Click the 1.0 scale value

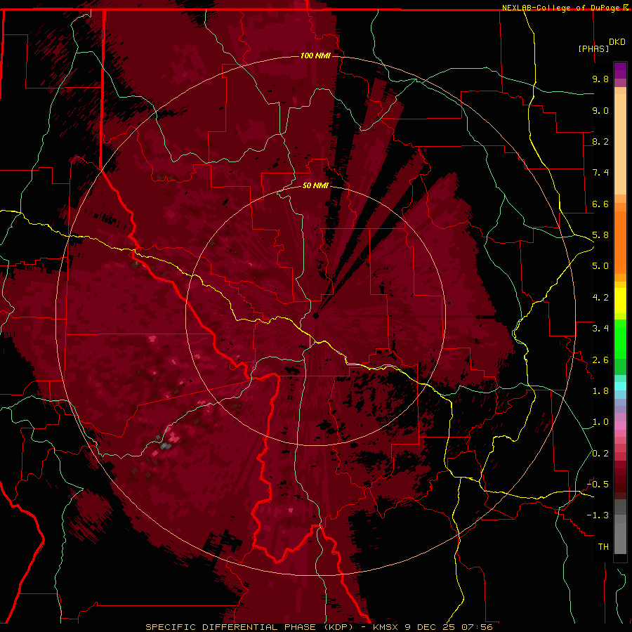600,422
